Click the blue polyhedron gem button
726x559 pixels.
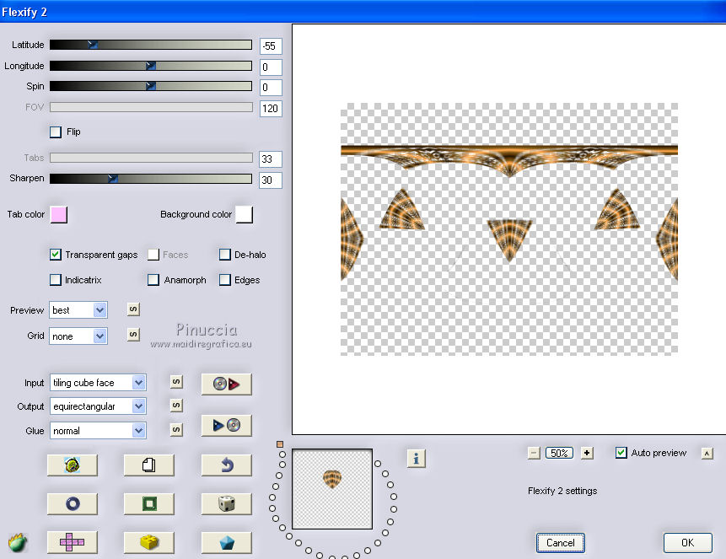click(227, 542)
